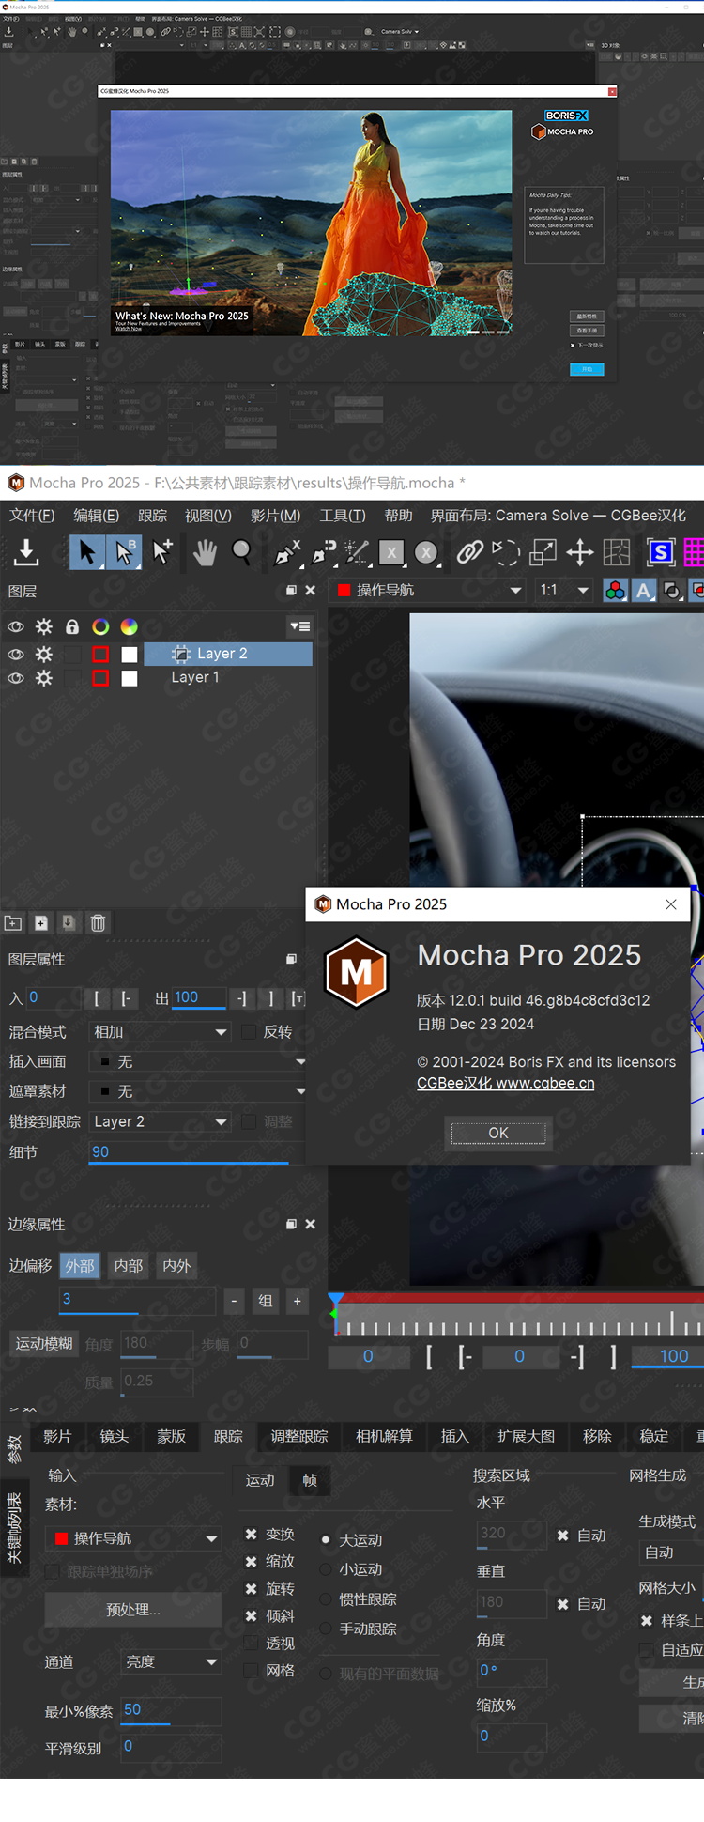Toggle 自动 checkbox for 水平 search
Viewport: 704px width, 1822px height.
point(563,1536)
